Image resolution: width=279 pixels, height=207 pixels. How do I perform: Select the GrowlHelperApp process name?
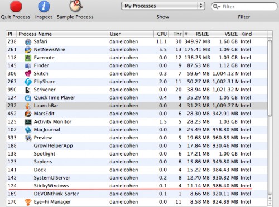(x=53, y=146)
